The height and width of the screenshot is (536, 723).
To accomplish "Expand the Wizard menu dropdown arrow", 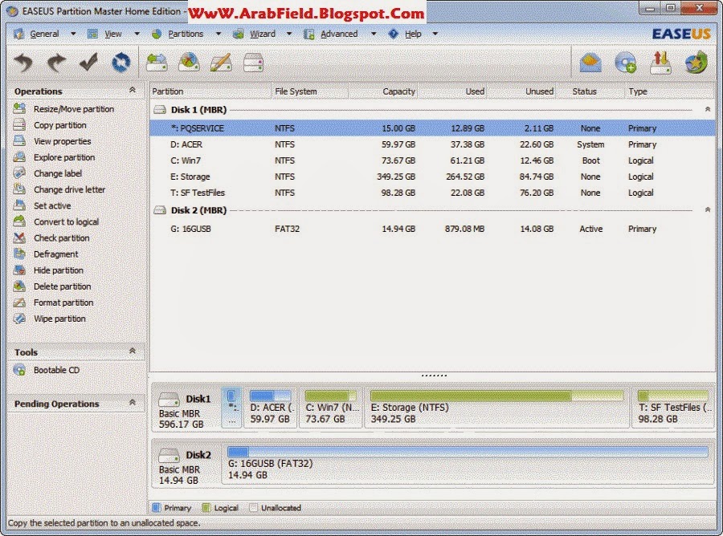I will click(x=289, y=34).
